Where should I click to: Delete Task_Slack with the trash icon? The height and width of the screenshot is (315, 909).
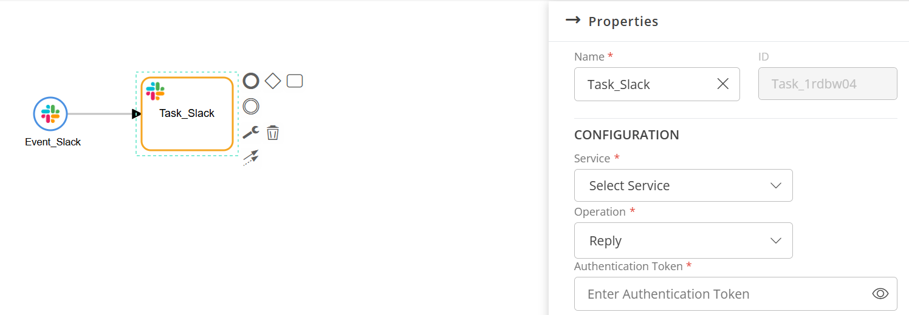pyautogui.click(x=273, y=133)
